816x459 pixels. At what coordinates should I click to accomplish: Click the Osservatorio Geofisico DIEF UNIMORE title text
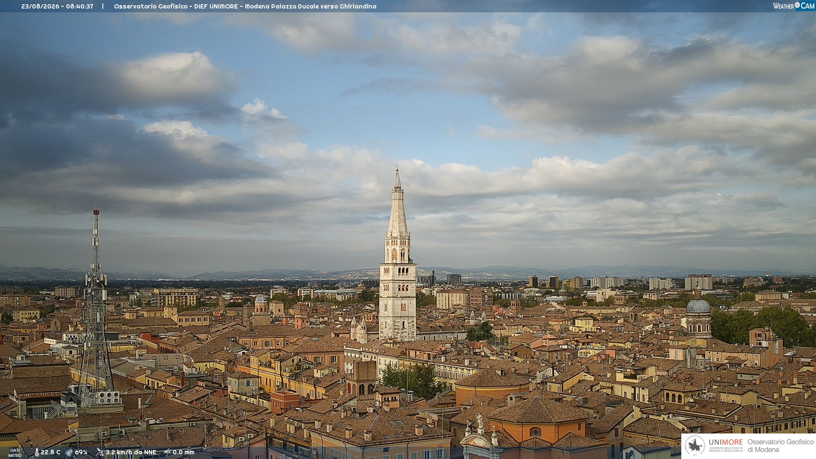pos(176,6)
